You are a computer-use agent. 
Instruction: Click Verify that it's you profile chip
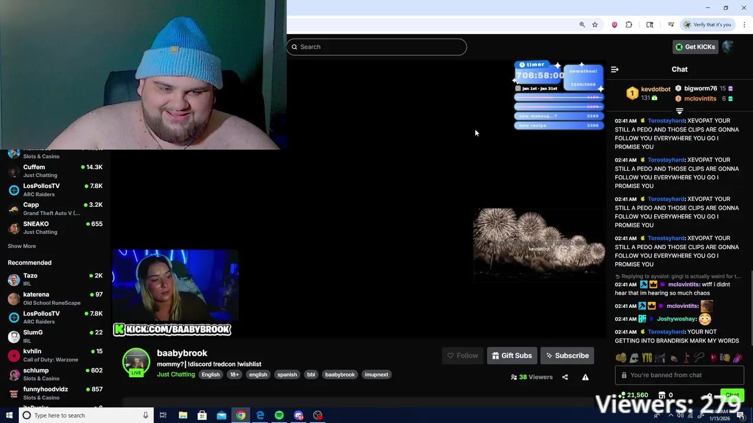708,25
